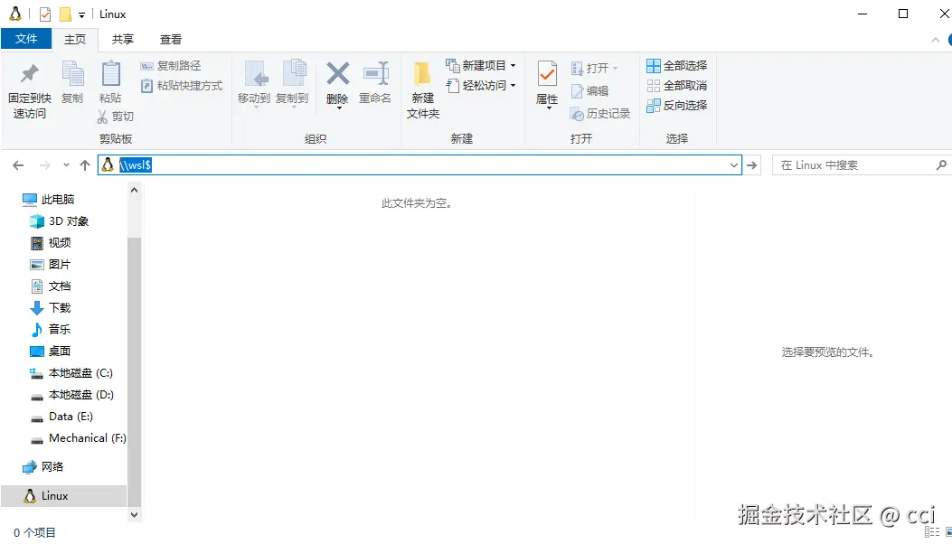Image resolution: width=952 pixels, height=544 pixels.
Task: Switch to the 查看 ribbon tab
Action: click(171, 40)
